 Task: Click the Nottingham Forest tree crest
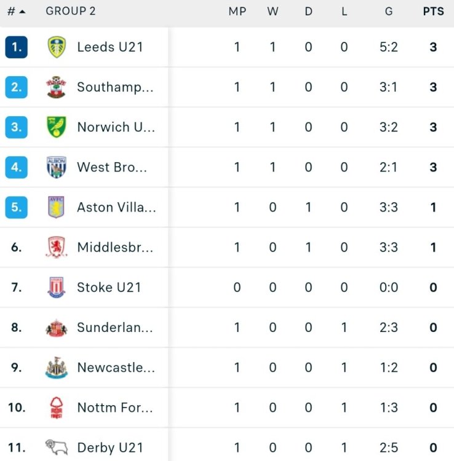point(57,408)
